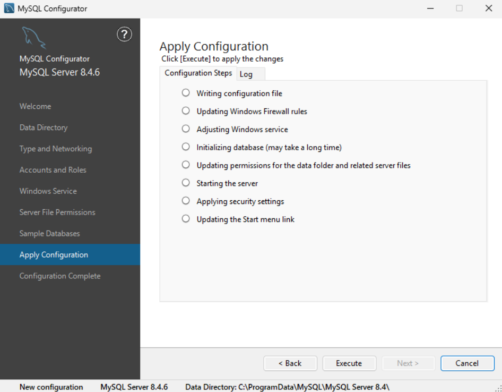Switch to the Log tab
502x392 pixels.
(x=246, y=74)
